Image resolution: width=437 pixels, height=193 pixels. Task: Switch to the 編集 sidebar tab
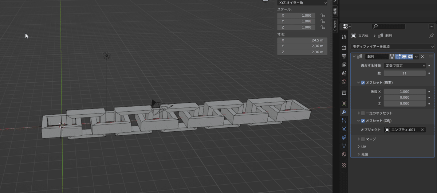point(335,12)
